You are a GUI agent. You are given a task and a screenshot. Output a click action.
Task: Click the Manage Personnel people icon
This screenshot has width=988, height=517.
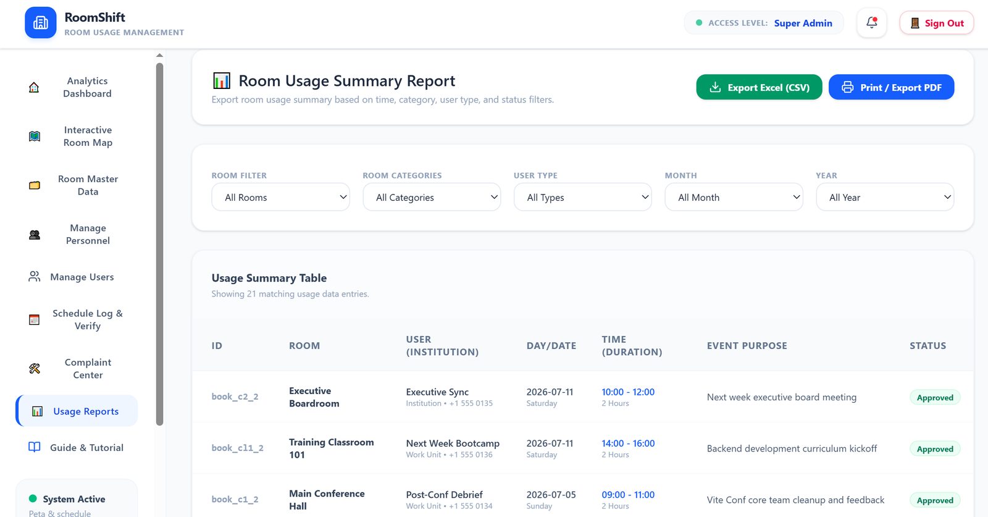[x=35, y=235]
